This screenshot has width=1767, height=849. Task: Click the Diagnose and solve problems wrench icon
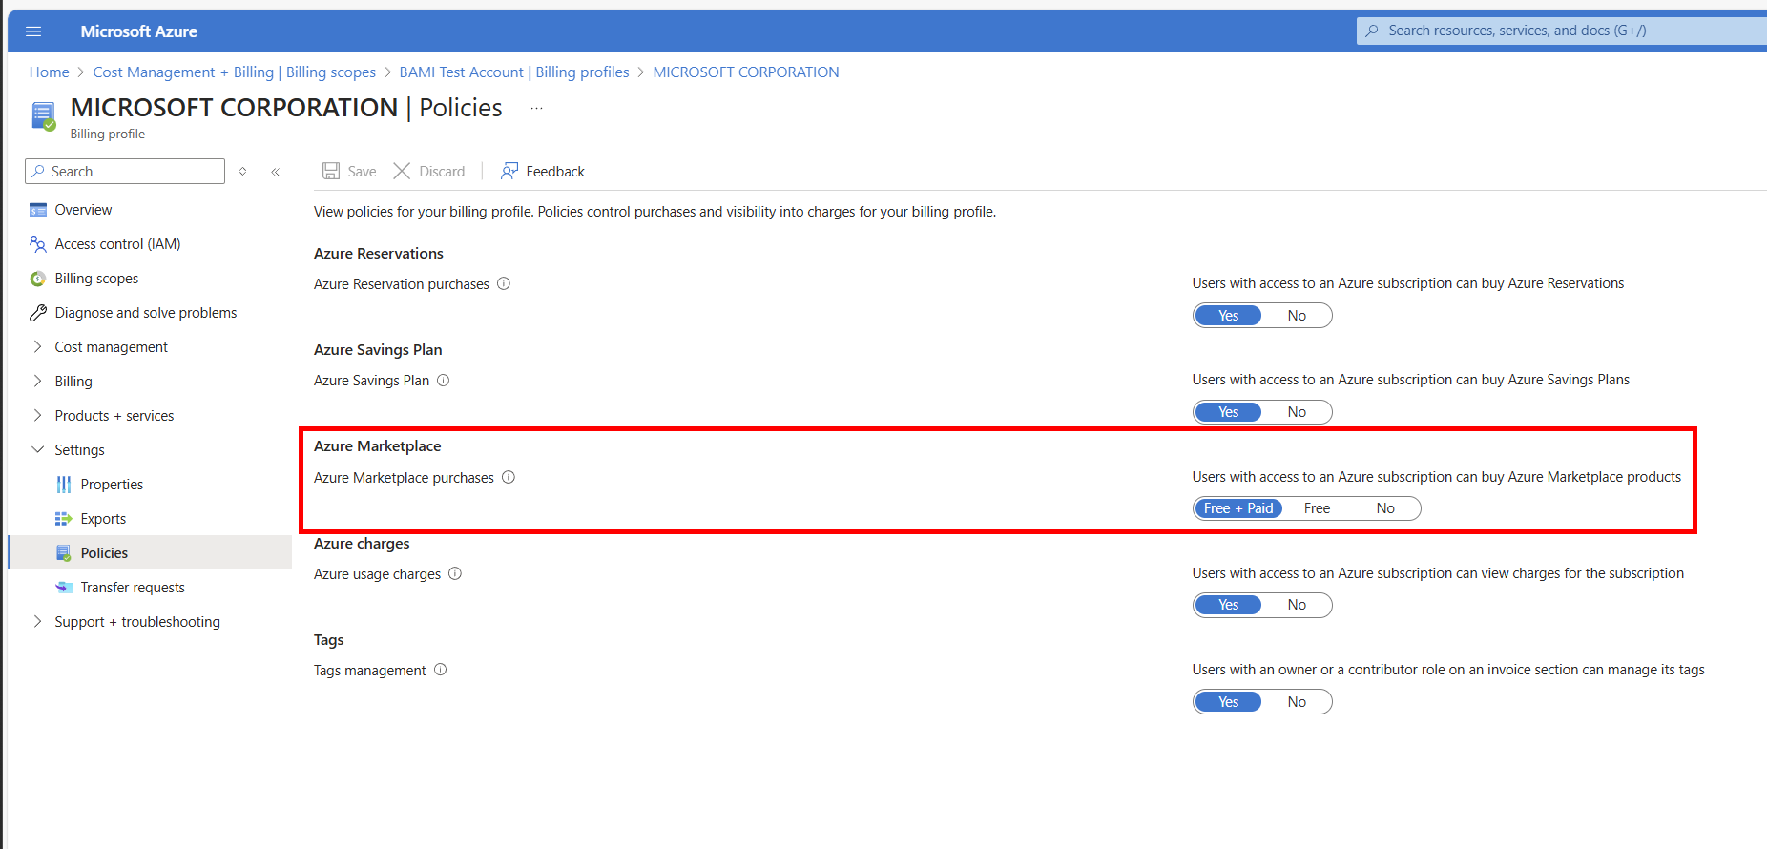[38, 313]
